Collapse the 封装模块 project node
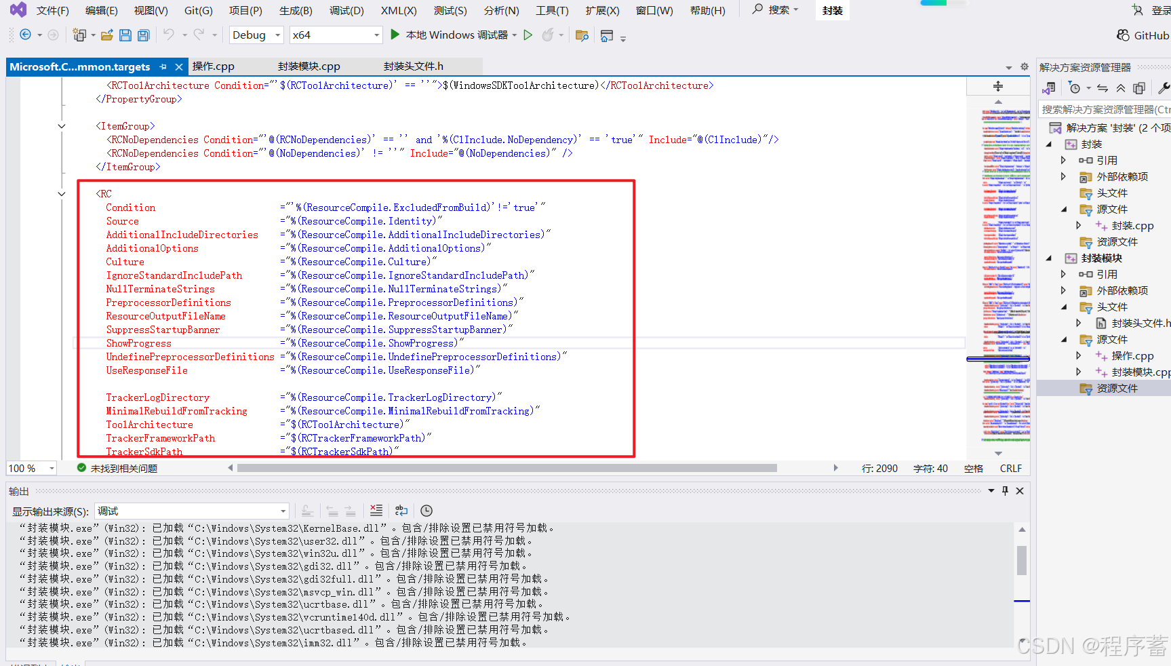 click(1049, 258)
